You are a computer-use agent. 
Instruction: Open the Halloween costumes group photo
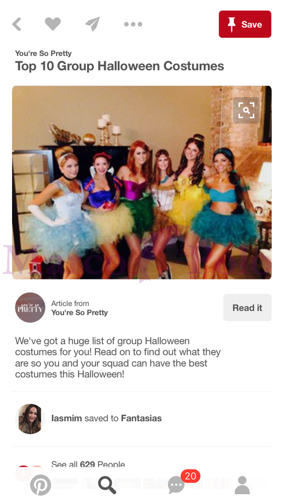pyautogui.click(x=141, y=182)
